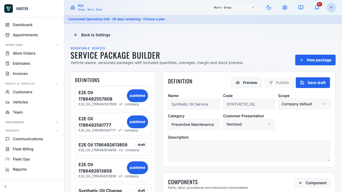Click the Reports bar chart icon

pyautogui.click(x=7, y=169)
